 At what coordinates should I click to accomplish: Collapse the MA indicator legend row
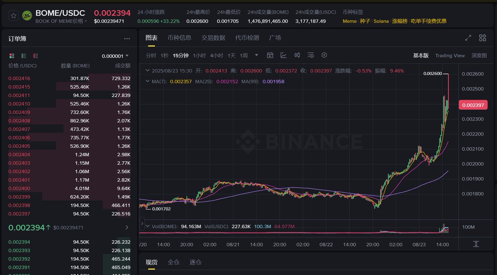pos(147,82)
